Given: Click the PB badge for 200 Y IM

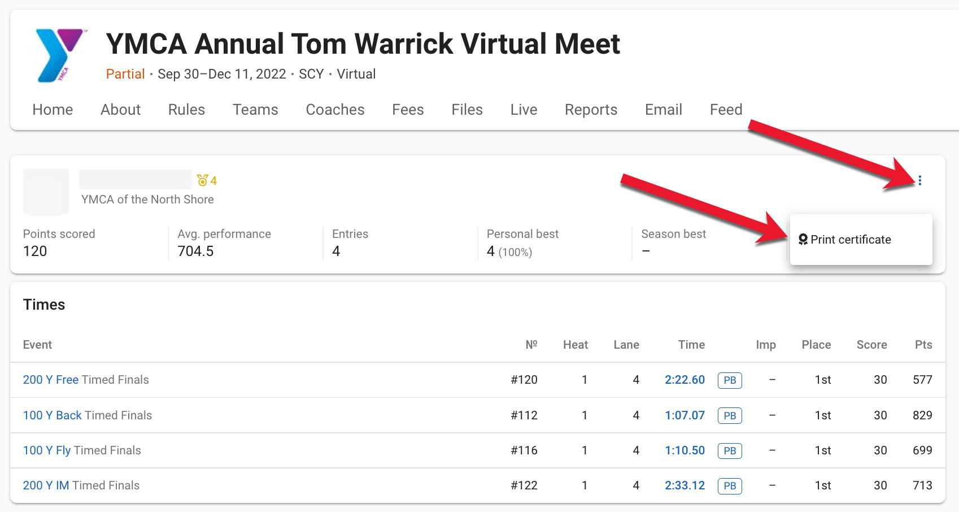Looking at the screenshot, I should click(729, 485).
